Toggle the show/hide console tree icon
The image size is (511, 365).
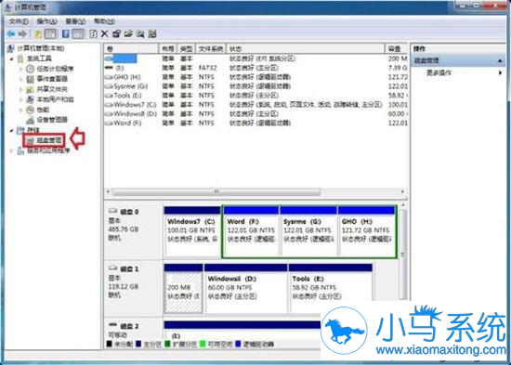(x=50, y=33)
